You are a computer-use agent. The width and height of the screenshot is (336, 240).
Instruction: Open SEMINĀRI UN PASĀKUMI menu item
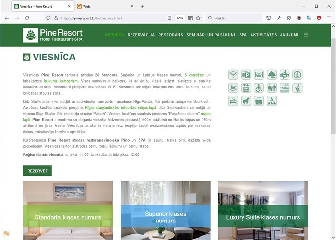tap(211, 35)
